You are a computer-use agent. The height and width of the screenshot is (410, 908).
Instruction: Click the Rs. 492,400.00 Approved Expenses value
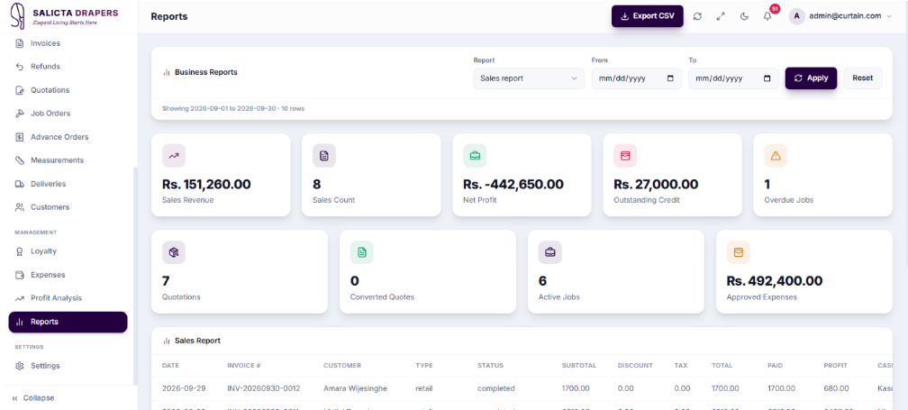point(775,281)
